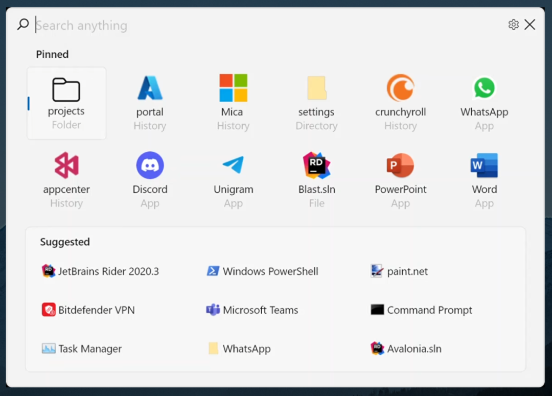Launch Command Prompt from Suggested
Viewport: 552px width, 396px height.
421,310
